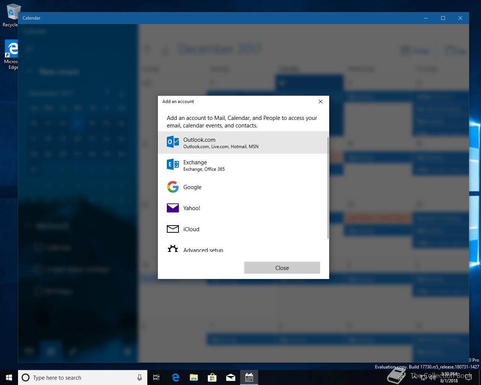The image size is (481, 385).
Task: Click the account list scrollbar in the dialog
Action: 328,188
